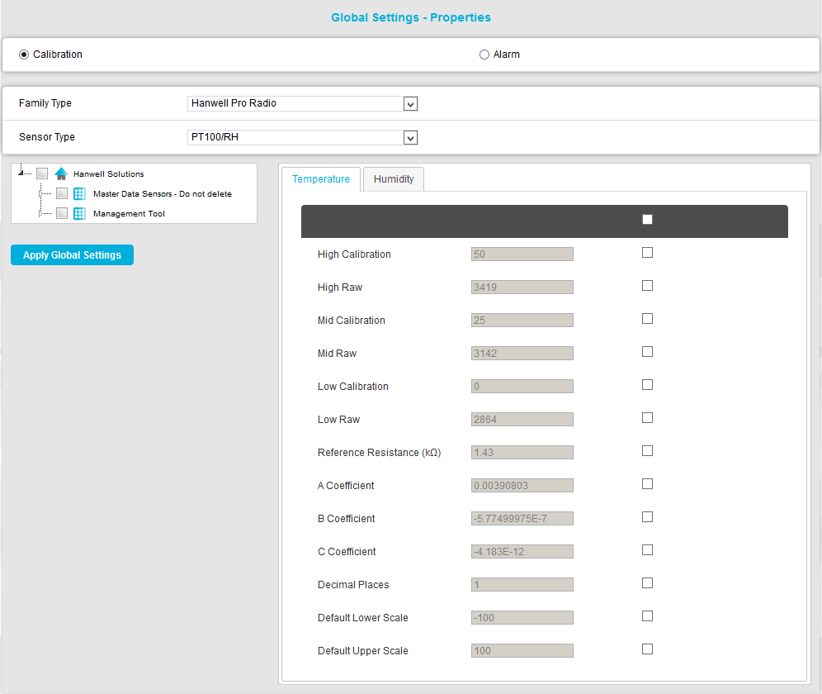Collapse the Hanwell Solutions tree node
The height and width of the screenshot is (694, 822).
(21, 173)
